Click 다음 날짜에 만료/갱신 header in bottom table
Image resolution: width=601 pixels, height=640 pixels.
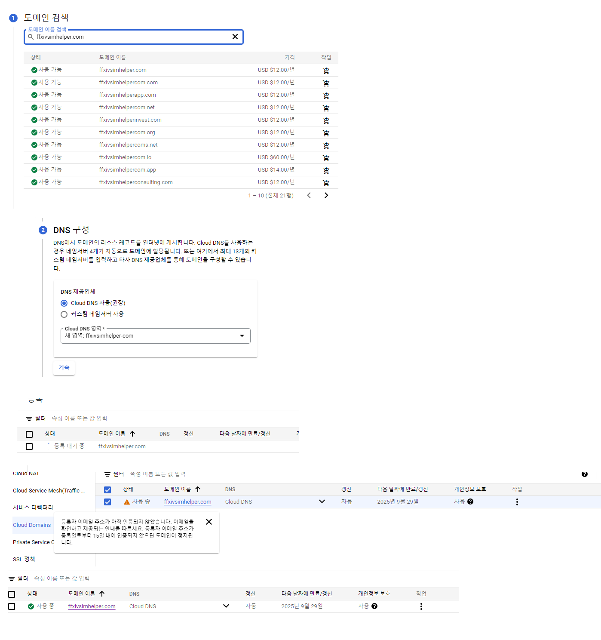click(x=307, y=594)
